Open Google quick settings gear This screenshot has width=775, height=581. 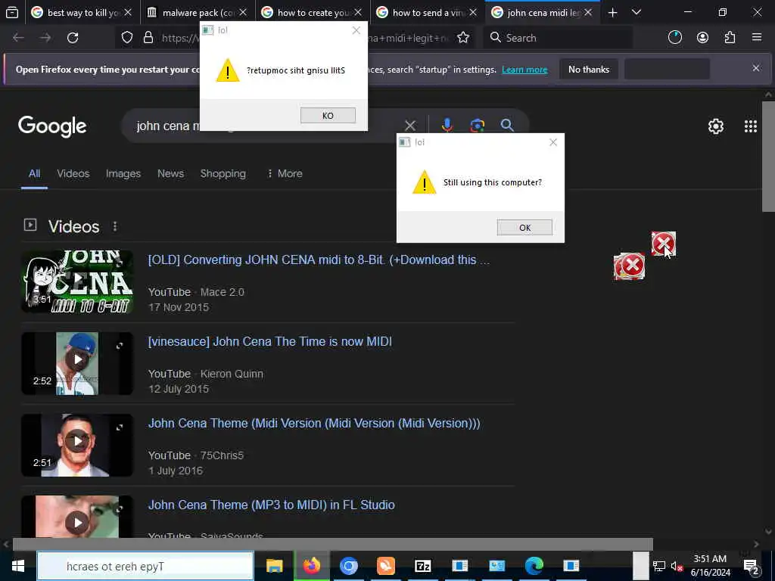(x=716, y=126)
